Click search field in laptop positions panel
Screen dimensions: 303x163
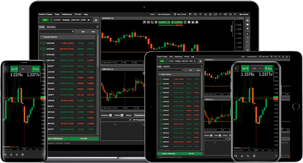[x=116, y=120]
